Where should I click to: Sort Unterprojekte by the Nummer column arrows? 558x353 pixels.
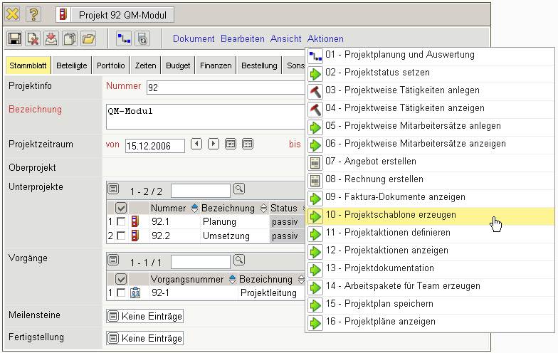tap(195, 208)
